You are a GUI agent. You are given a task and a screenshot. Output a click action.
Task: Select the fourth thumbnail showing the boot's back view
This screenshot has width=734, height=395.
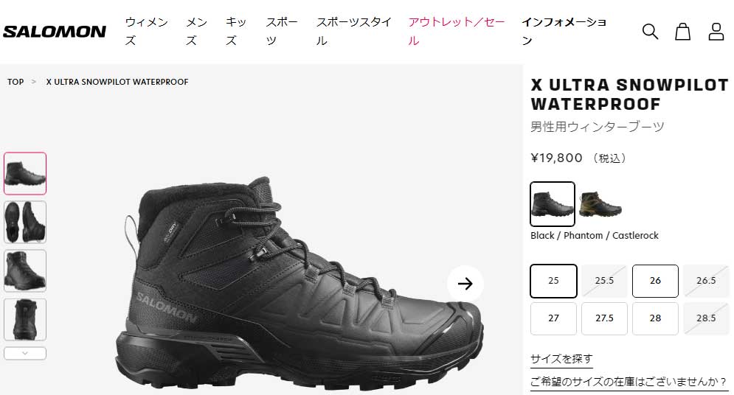click(25, 319)
